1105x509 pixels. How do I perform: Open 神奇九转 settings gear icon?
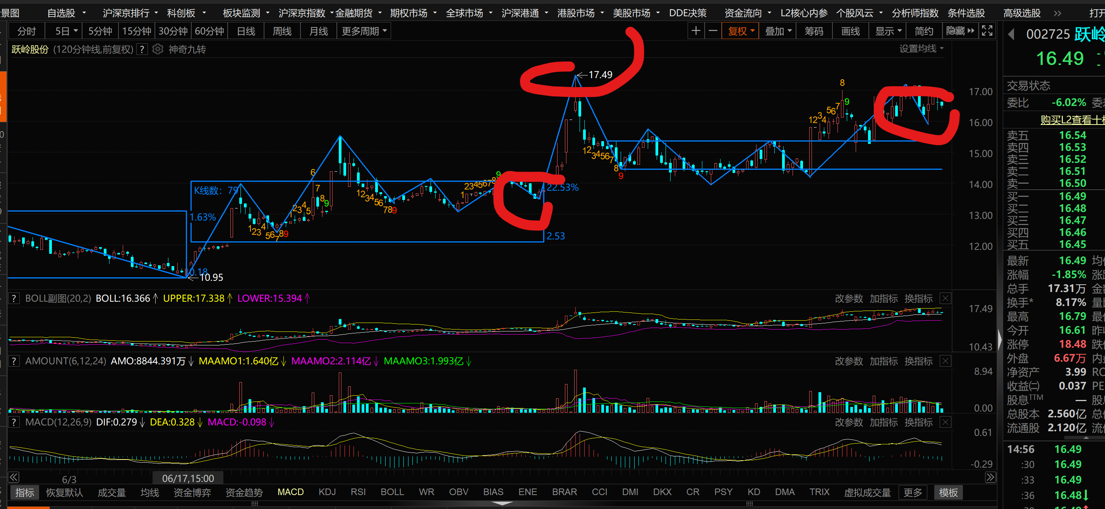158,49
